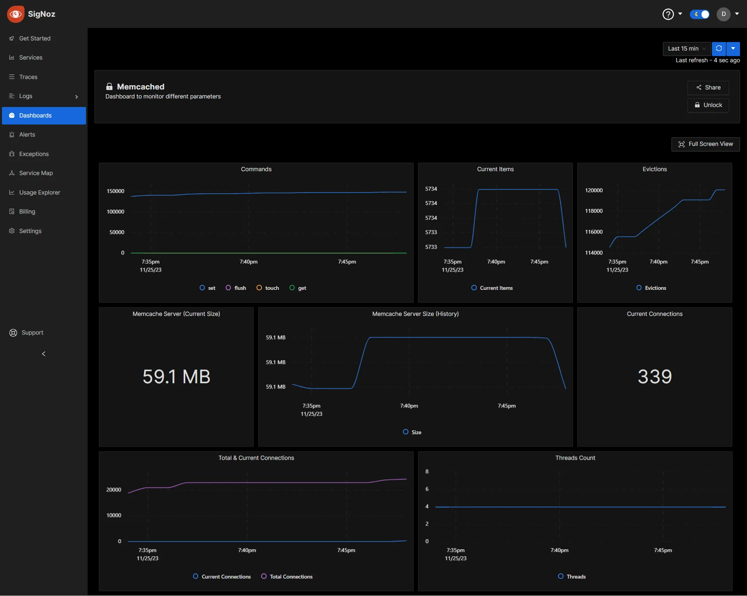Open Full Screen View

tap(706, 144)
